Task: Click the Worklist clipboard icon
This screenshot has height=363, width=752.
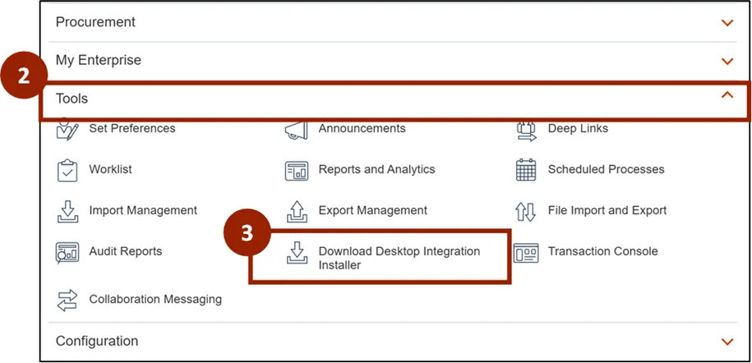Action: coord(67,170)
